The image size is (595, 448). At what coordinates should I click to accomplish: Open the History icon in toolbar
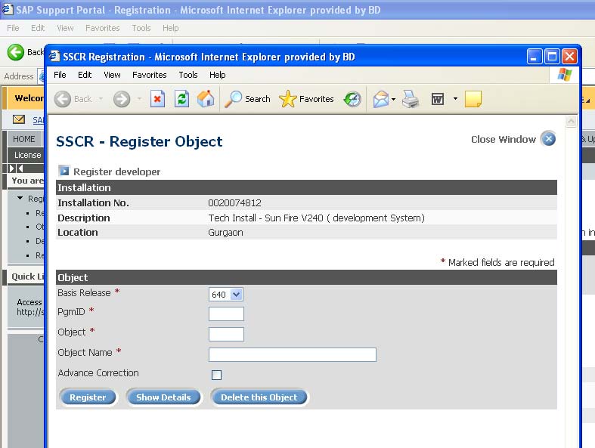pos(352,100)
